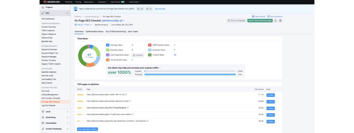Collapse the SEO section chevron
354x133 pixels.
pos(67,13)
